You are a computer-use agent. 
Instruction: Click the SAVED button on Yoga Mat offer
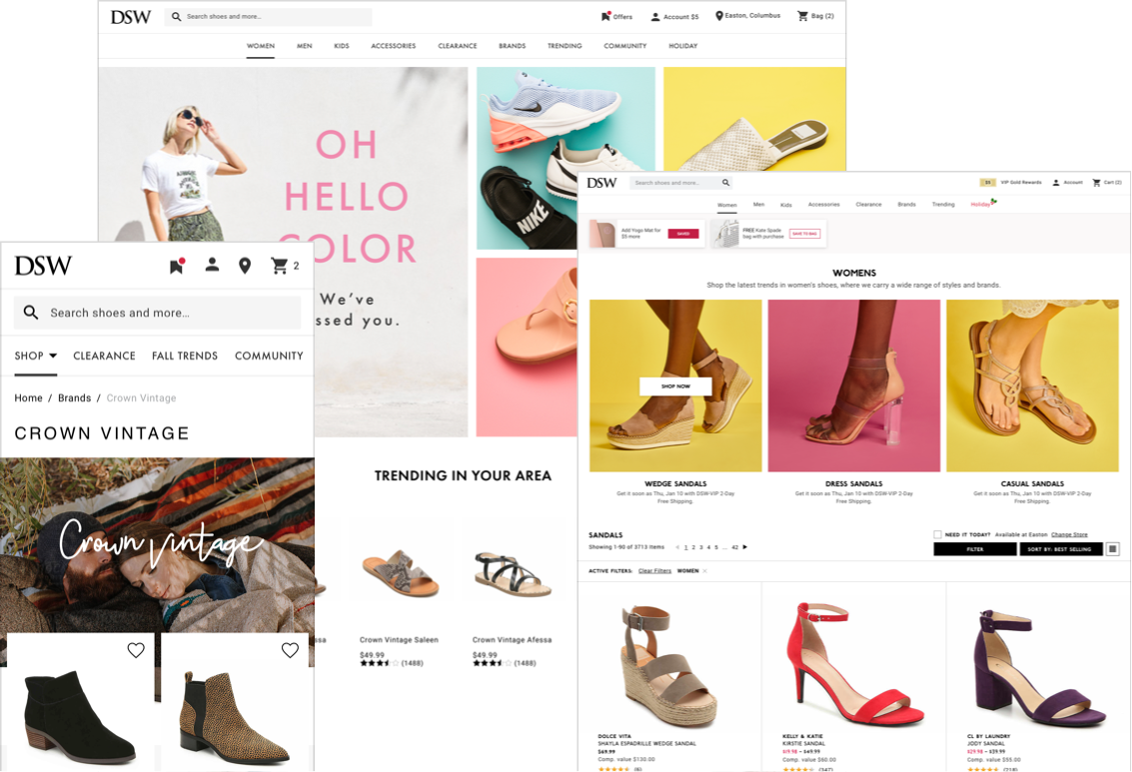pos(683,234)
